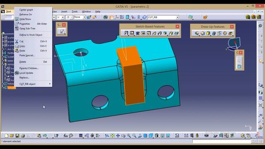This screenshot has height=149, width=265.
Task: Click the Open folder icon
Action: [12, 136]
